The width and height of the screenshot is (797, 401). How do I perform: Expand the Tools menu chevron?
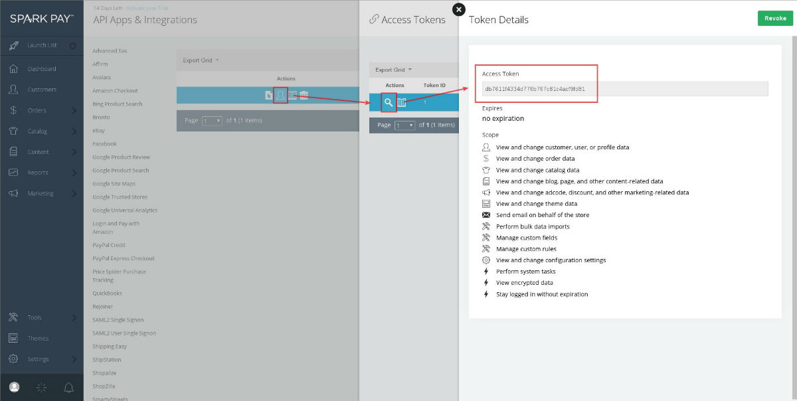pyautogui.click(x=74, y=318)
